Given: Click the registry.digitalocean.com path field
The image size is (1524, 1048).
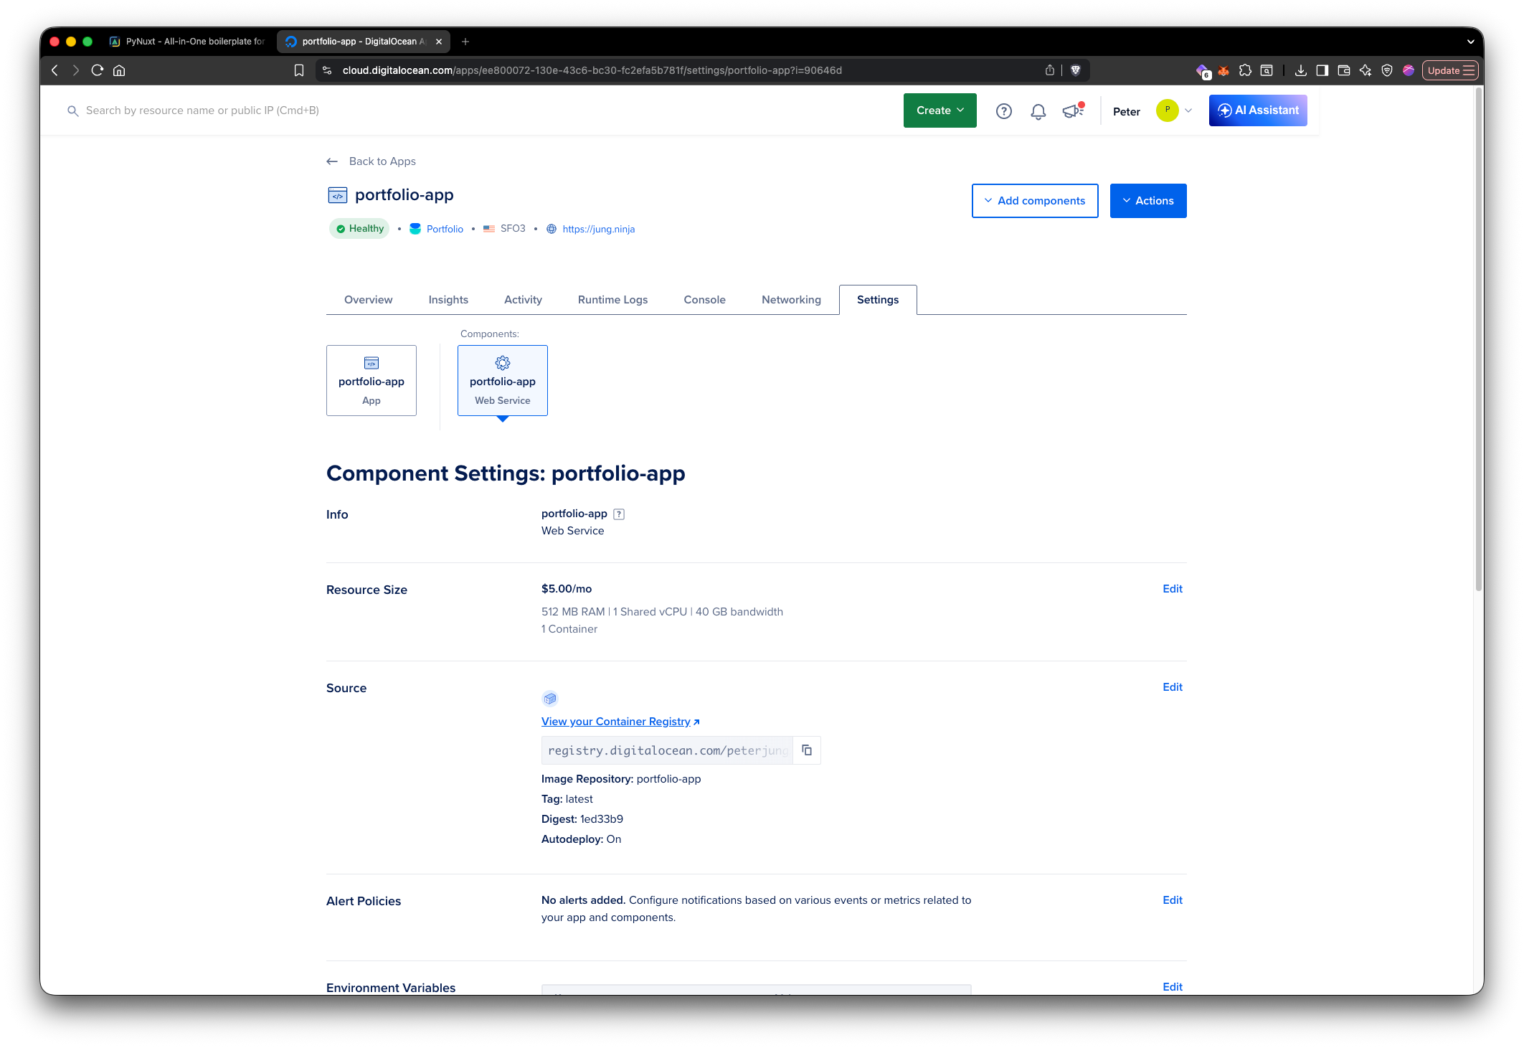Looking at the screenshot, I should tap(668, 750).
